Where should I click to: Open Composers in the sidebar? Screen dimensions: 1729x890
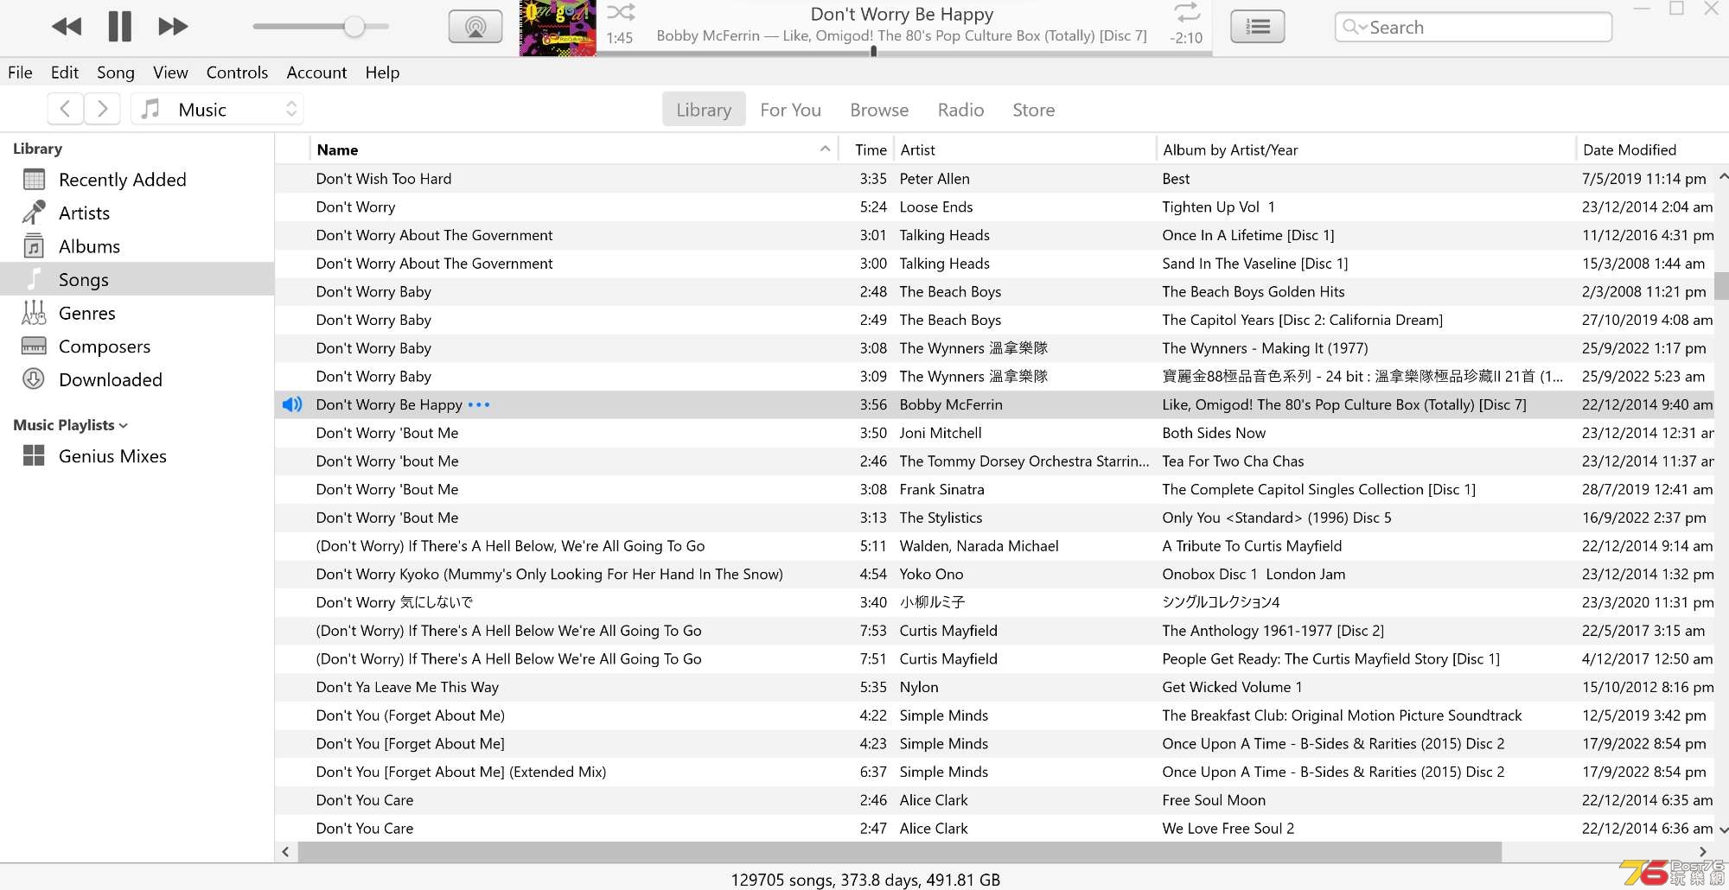coord(137,346)
